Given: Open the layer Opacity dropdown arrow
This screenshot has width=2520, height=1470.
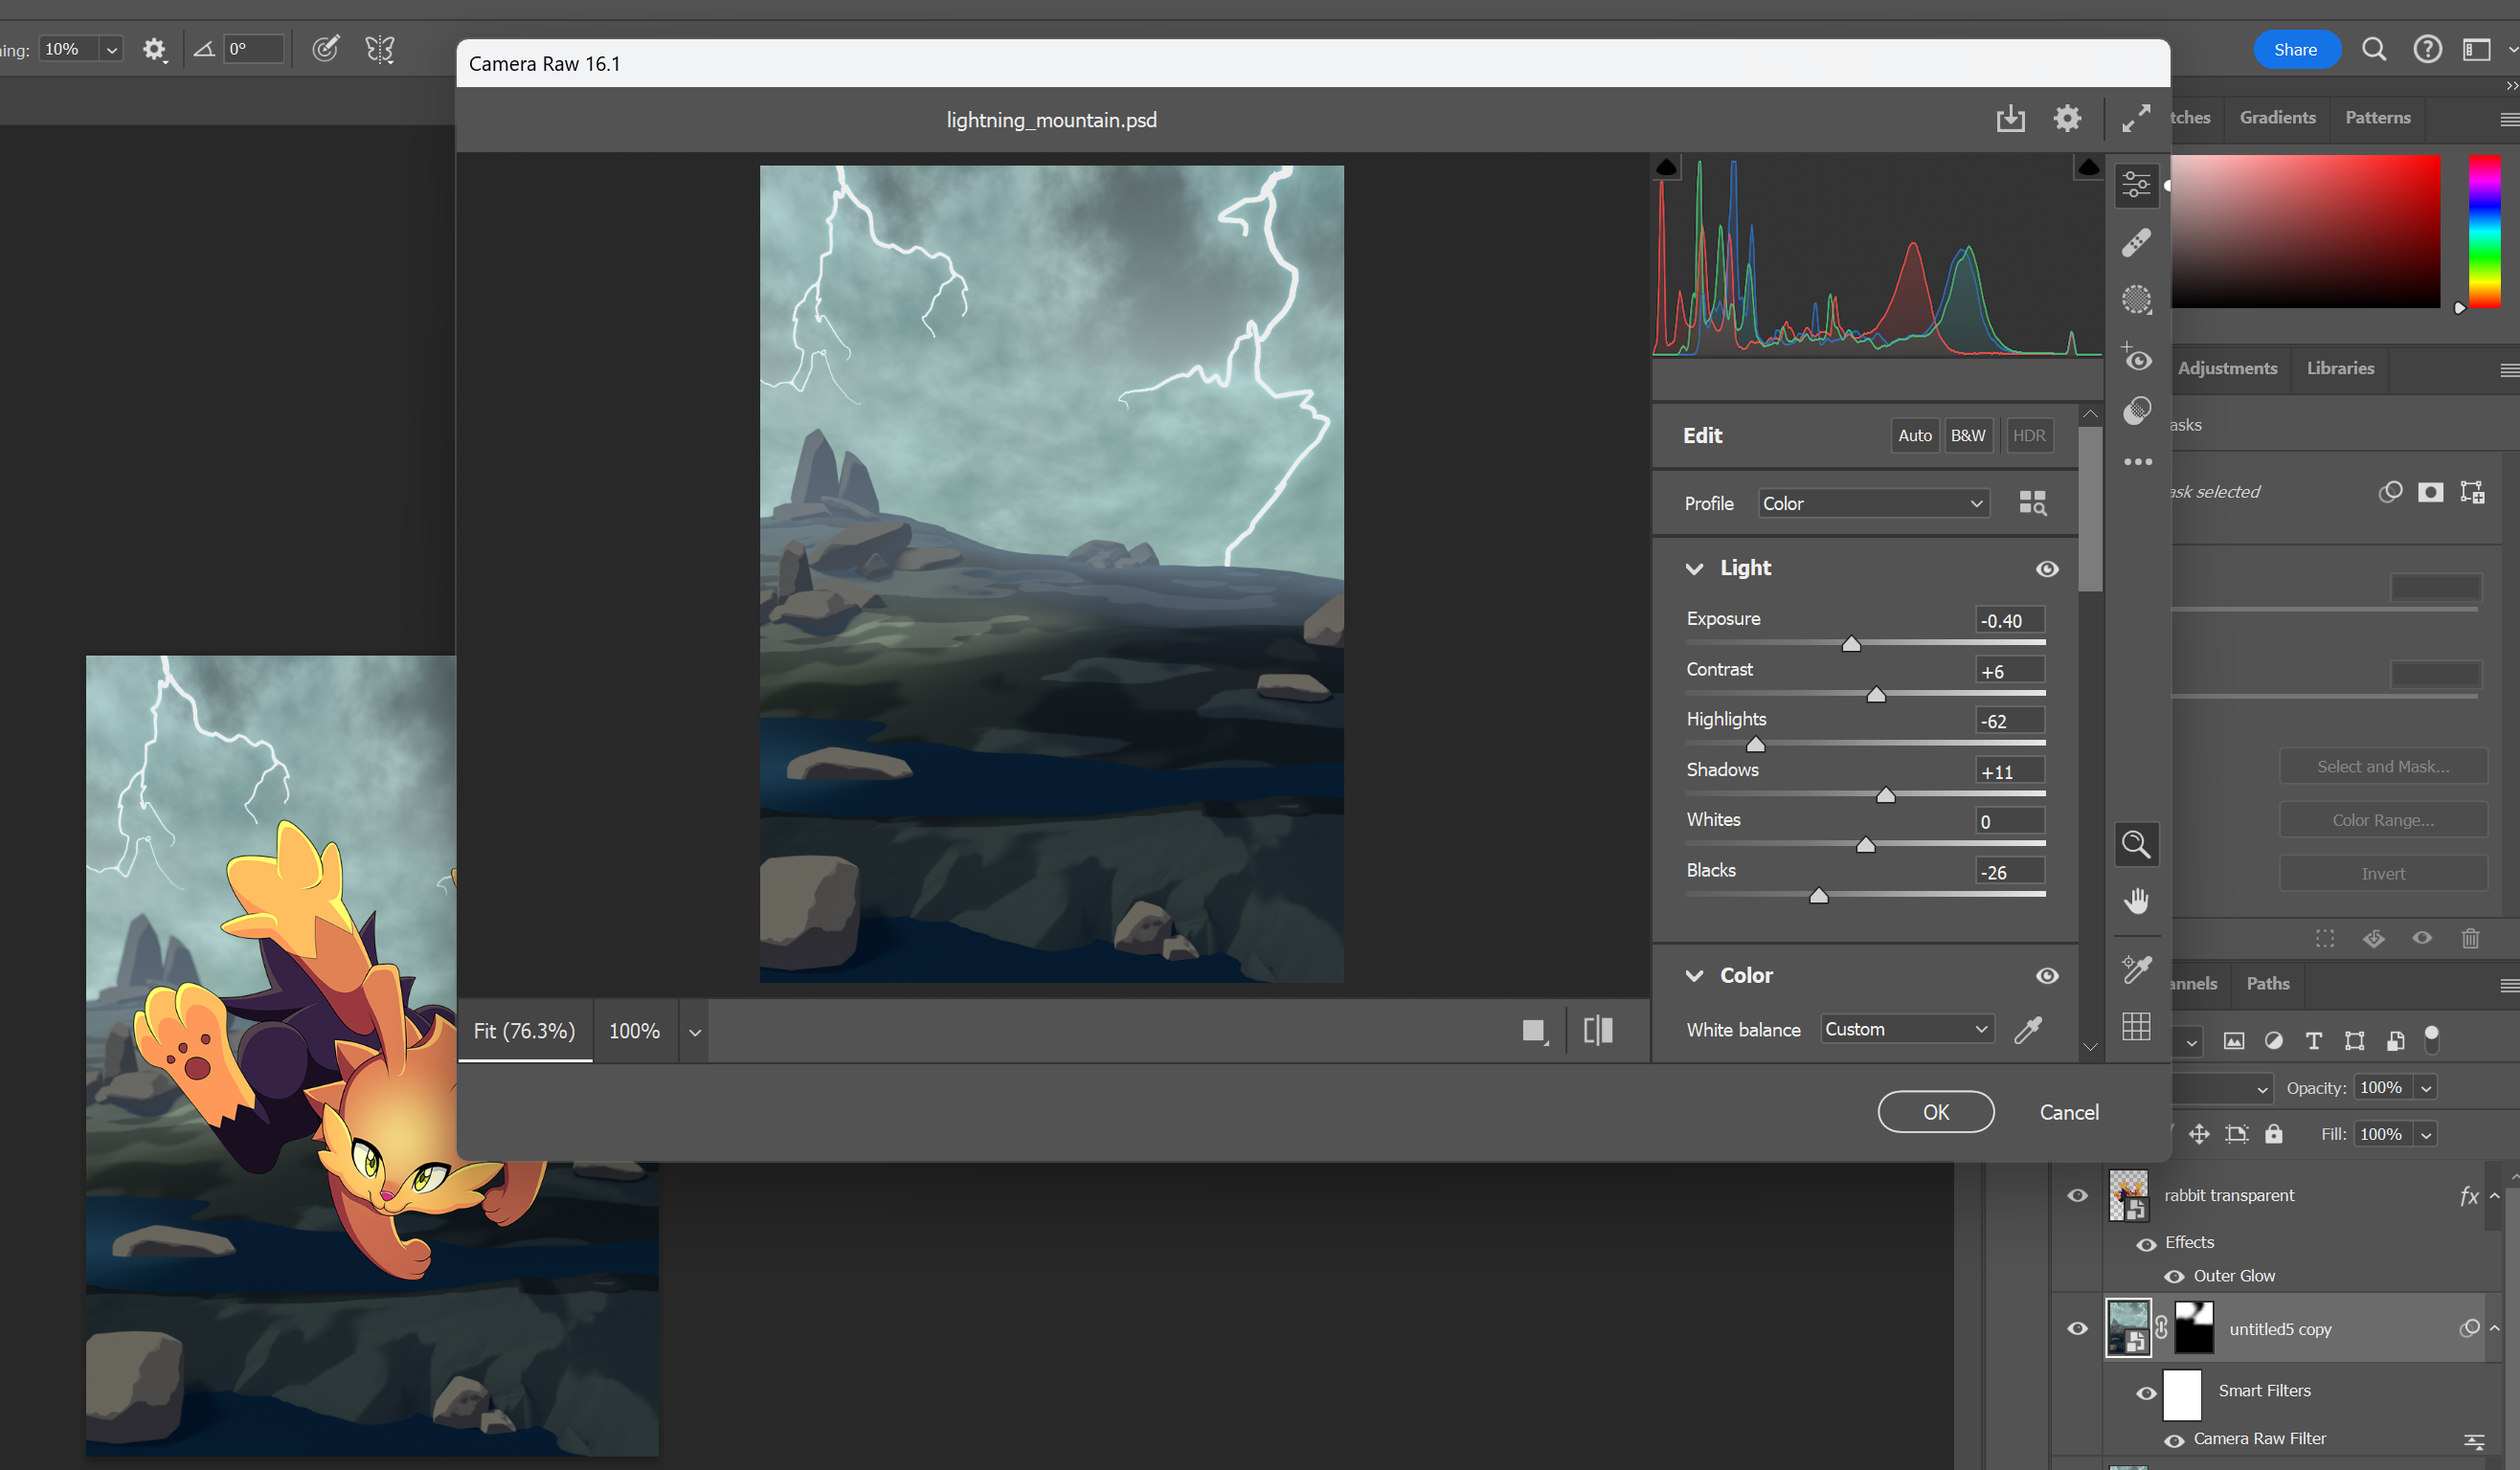Looking at the screenshot, I should pos(2426,1087).
